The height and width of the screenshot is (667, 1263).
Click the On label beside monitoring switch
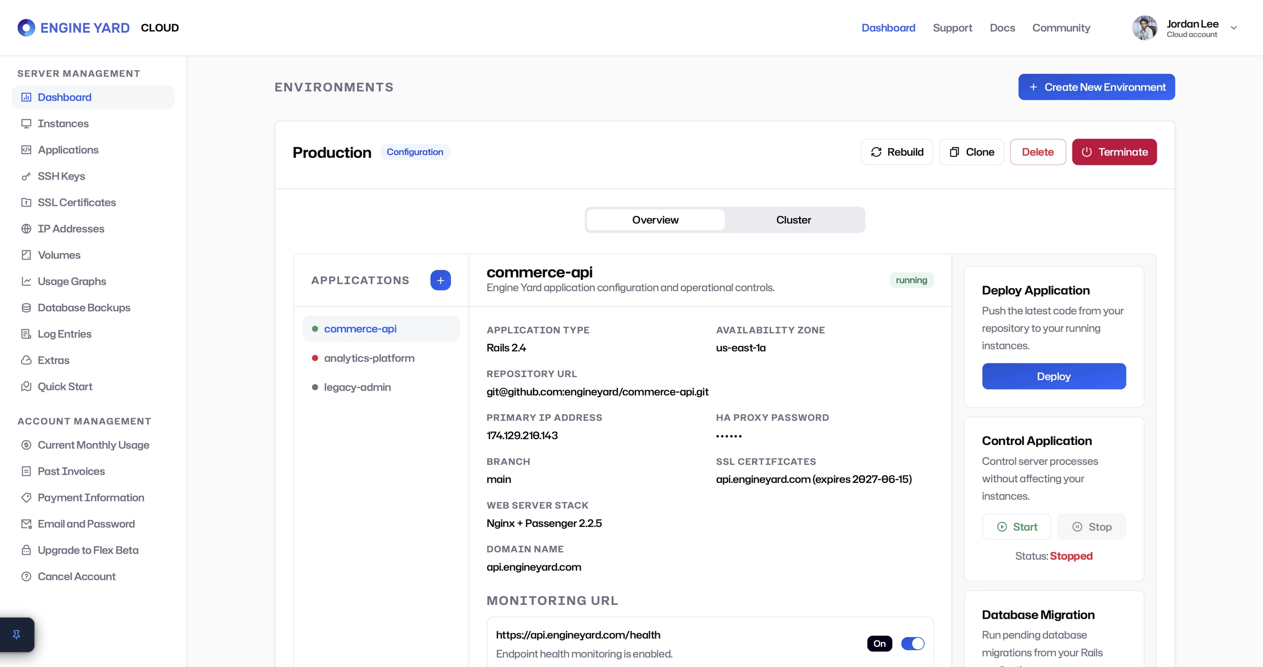tap(880, 643)
